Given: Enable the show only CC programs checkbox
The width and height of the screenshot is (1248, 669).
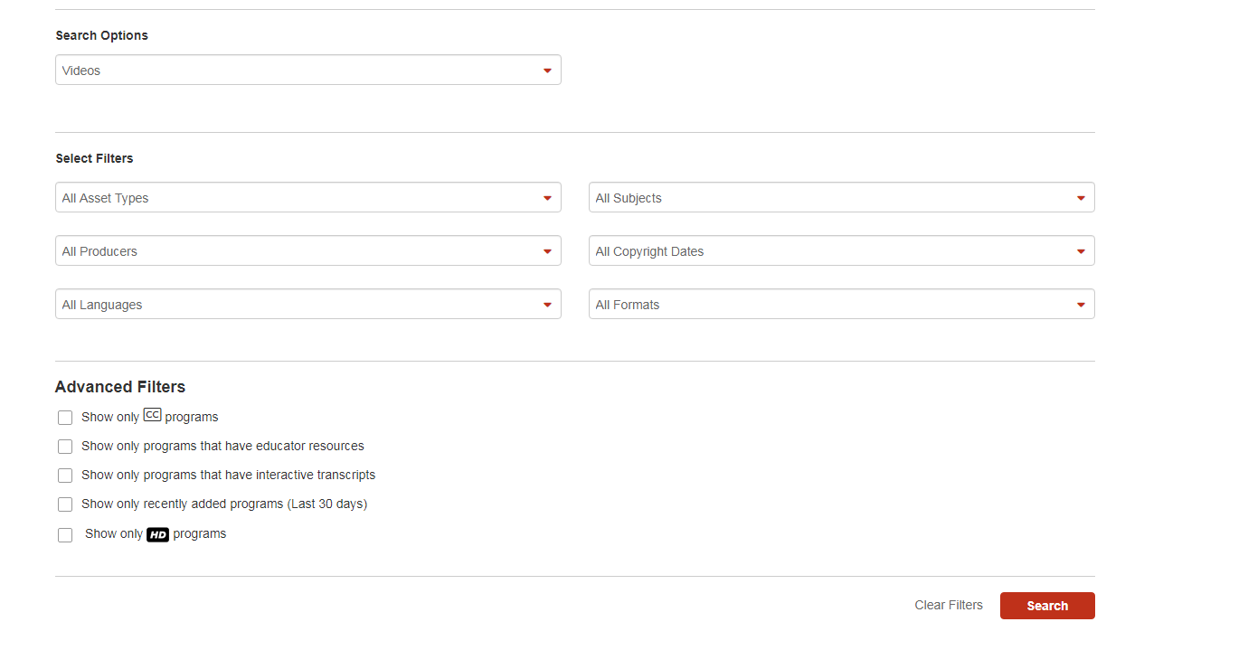Looking at the screenshot, I should [x=65, y=418].
